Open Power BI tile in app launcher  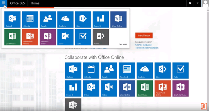pyautogui.click(x=101, y=20)
